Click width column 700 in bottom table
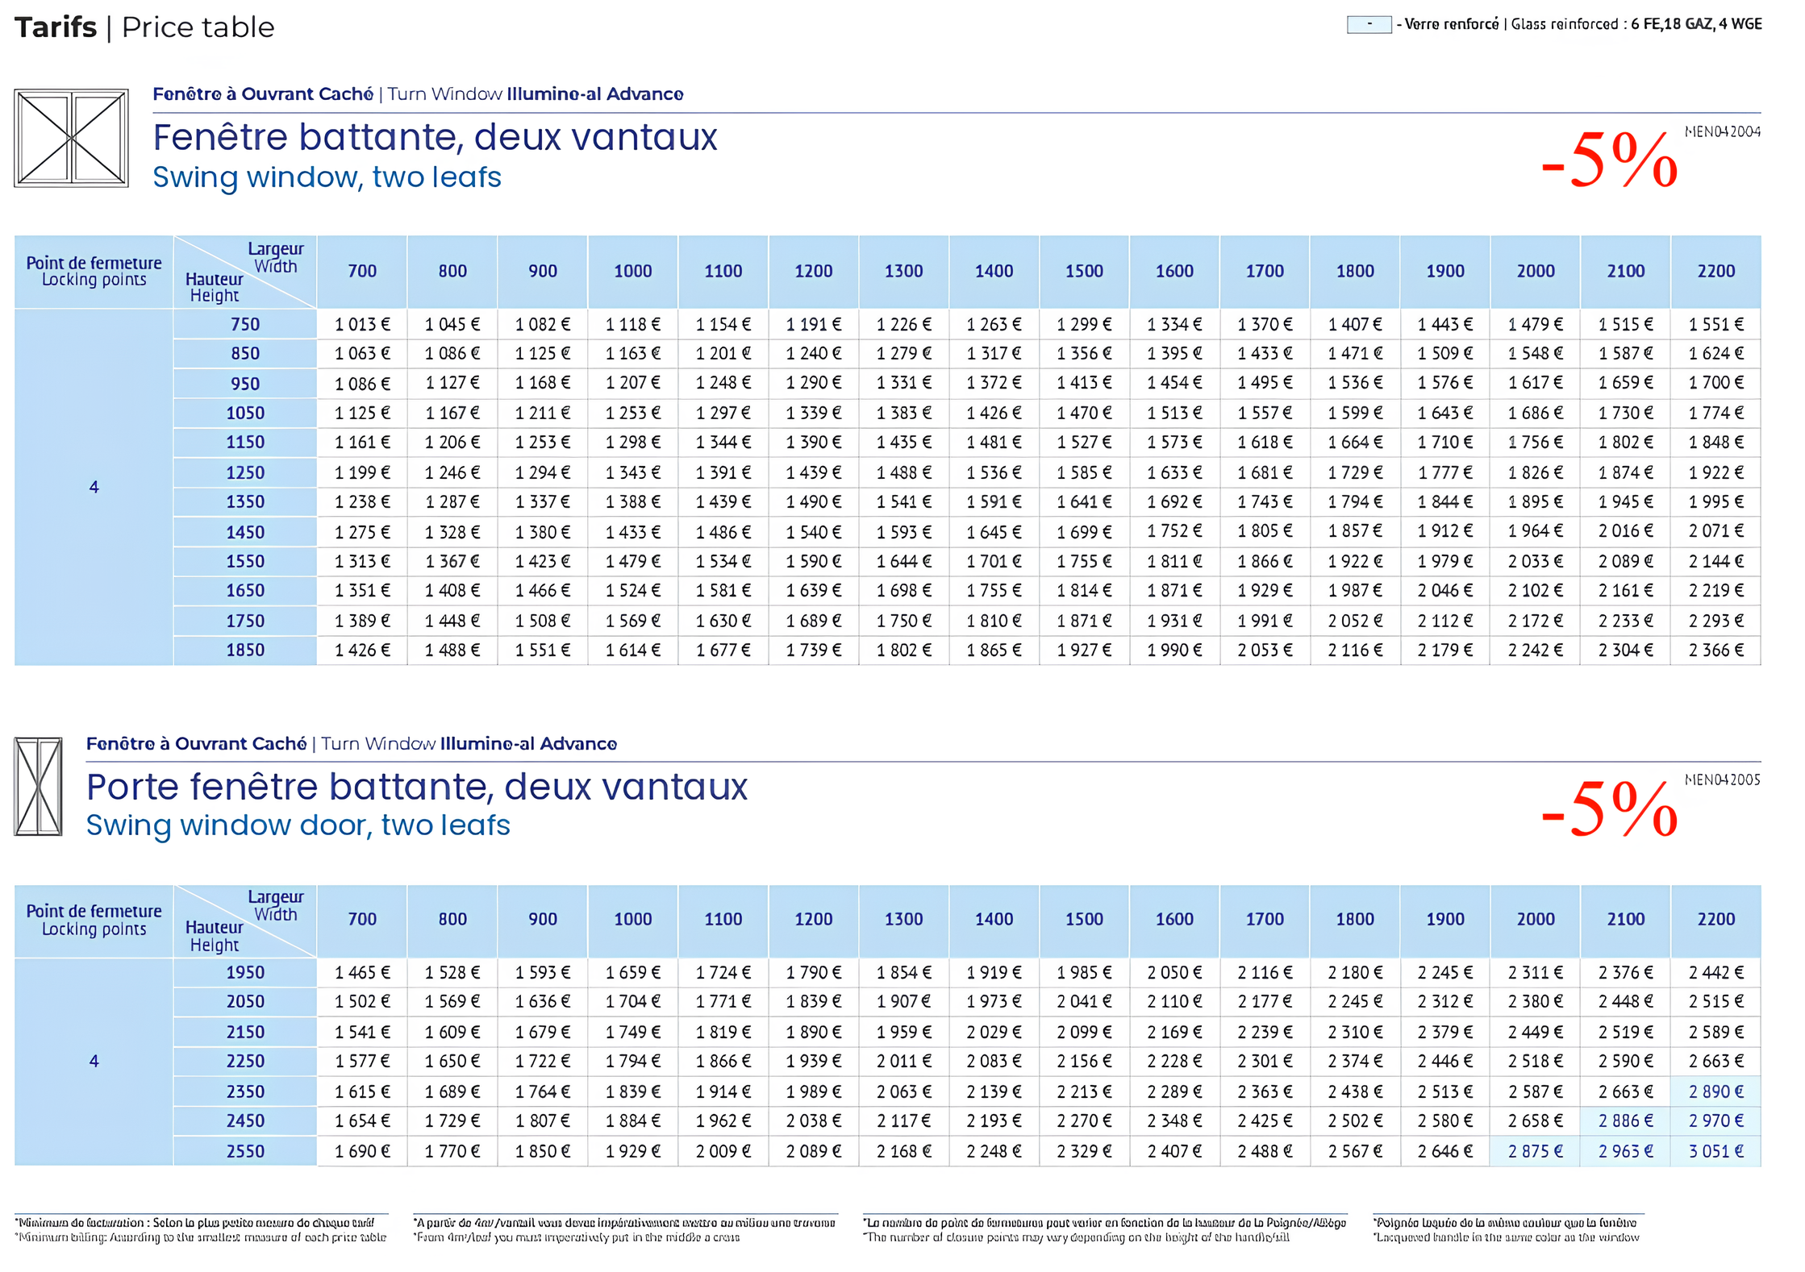 coord(362,919)
